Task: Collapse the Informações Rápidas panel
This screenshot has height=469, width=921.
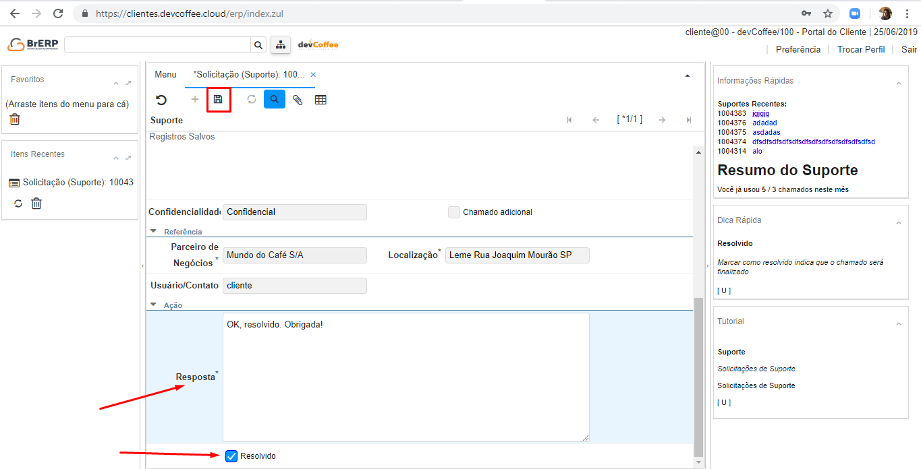Action: 898,83
